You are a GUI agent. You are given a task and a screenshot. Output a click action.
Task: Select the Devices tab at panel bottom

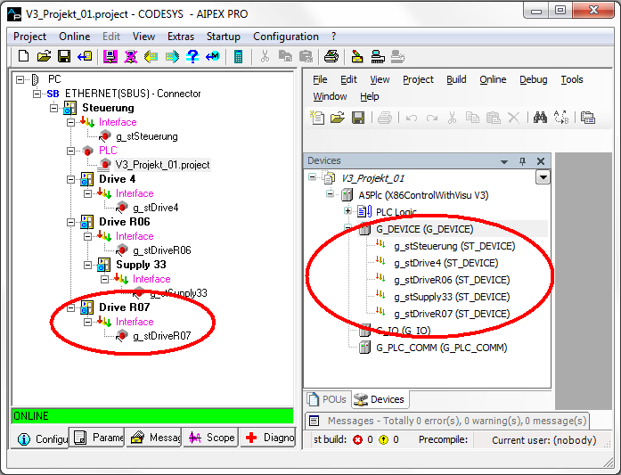click(380, 399)
